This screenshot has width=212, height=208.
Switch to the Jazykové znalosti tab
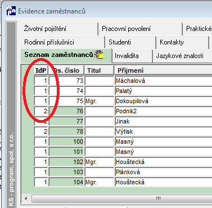coord(182,56)
